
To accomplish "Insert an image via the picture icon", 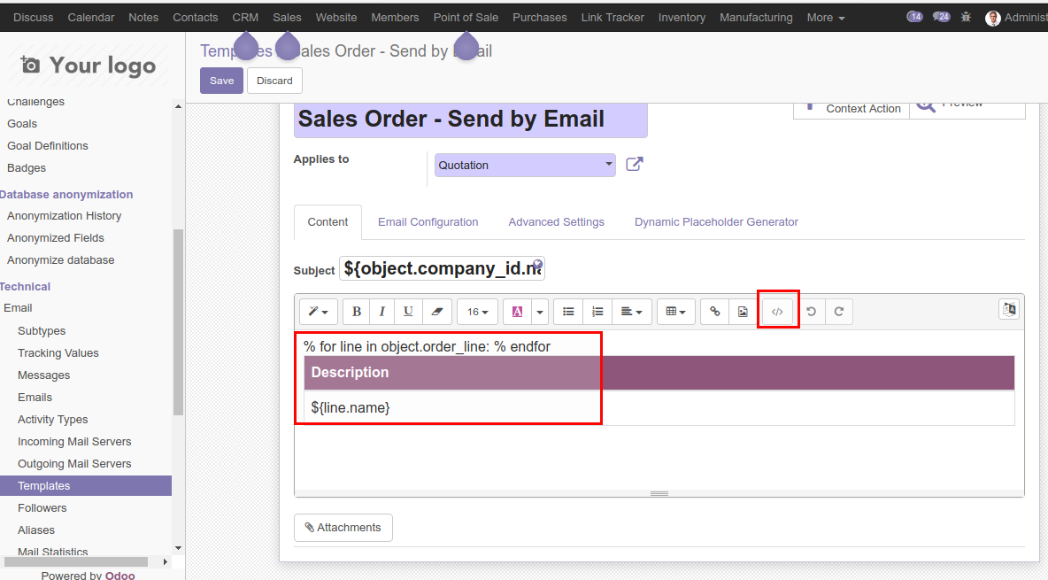I will click(x=743, y=310).
